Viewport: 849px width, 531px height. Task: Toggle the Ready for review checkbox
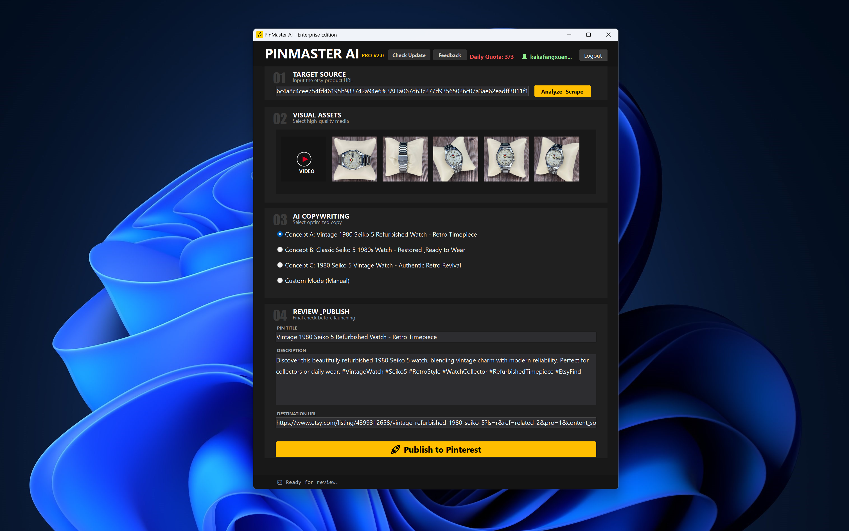(280, 482)
